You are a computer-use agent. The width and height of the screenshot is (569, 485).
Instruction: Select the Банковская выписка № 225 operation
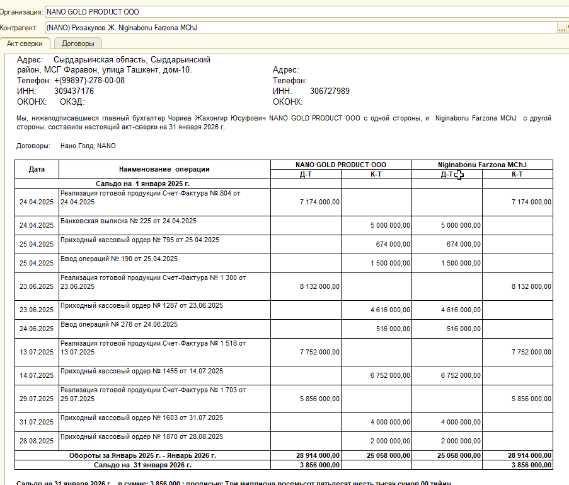[164, 225]
